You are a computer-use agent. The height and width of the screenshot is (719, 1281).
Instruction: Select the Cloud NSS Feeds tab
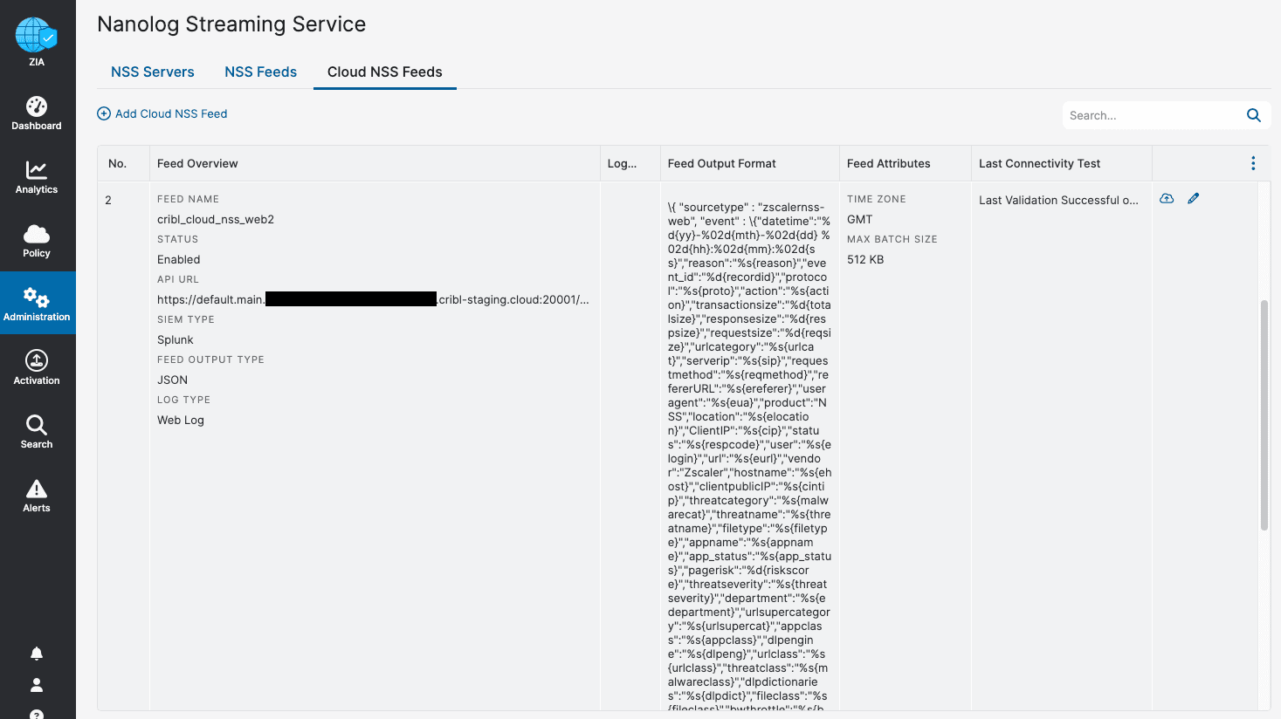[384, 72]
